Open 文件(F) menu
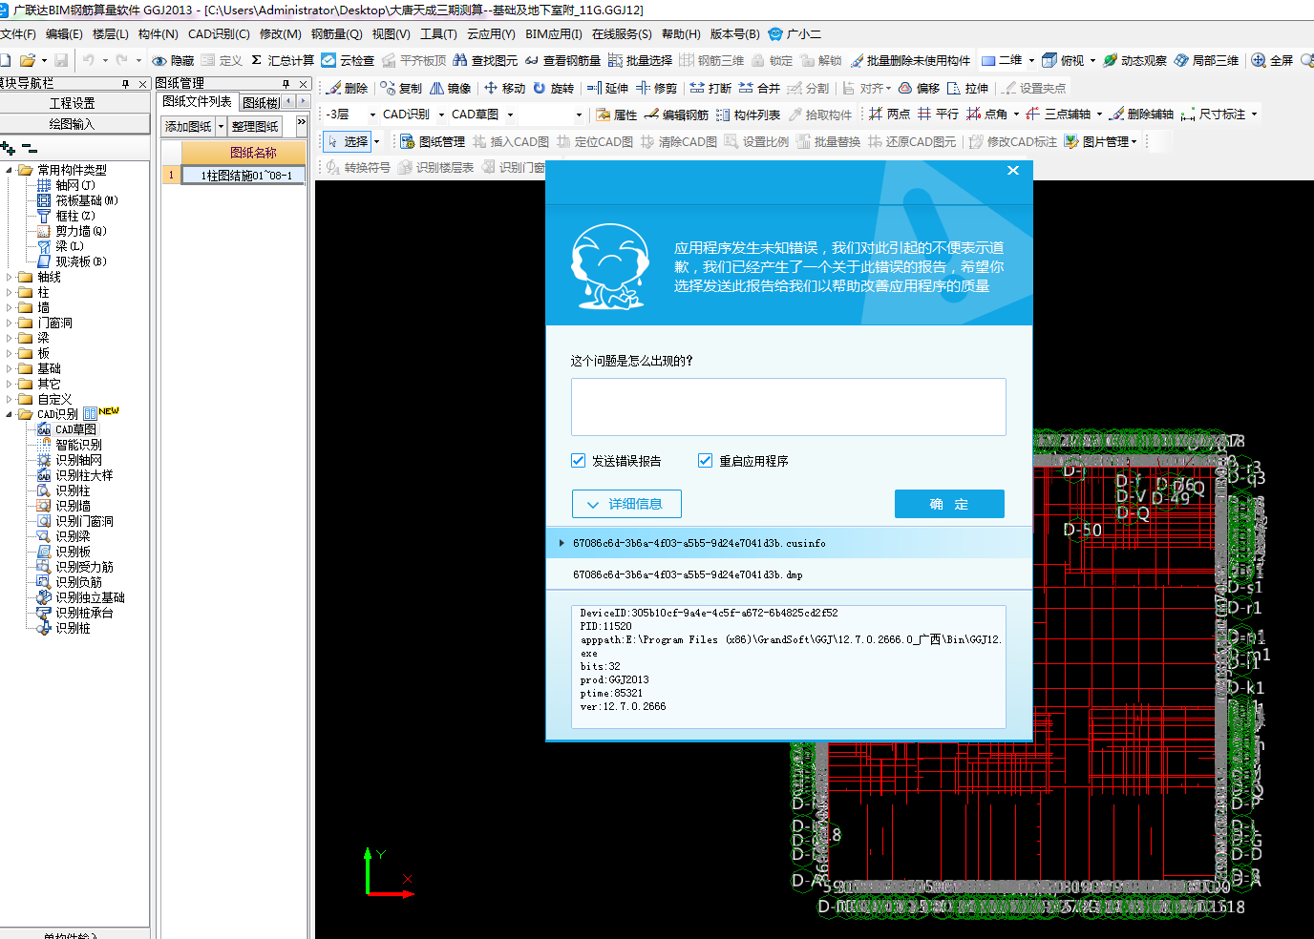This screenshot has width=1314, height=939. tap(18, 33)
